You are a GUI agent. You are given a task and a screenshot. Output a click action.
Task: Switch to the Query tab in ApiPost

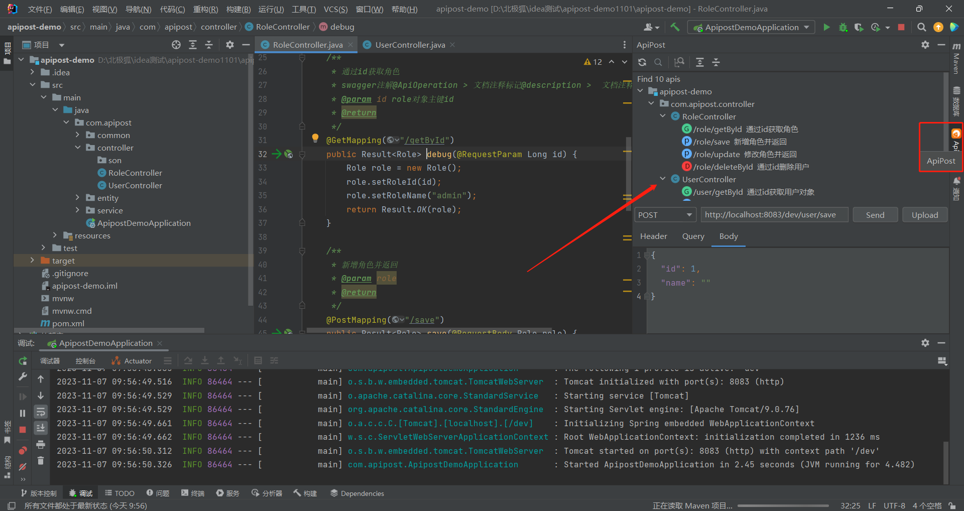[693, 236]
